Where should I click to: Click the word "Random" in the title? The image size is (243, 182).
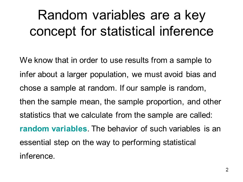pyautogui.click(x=63, y=15)
